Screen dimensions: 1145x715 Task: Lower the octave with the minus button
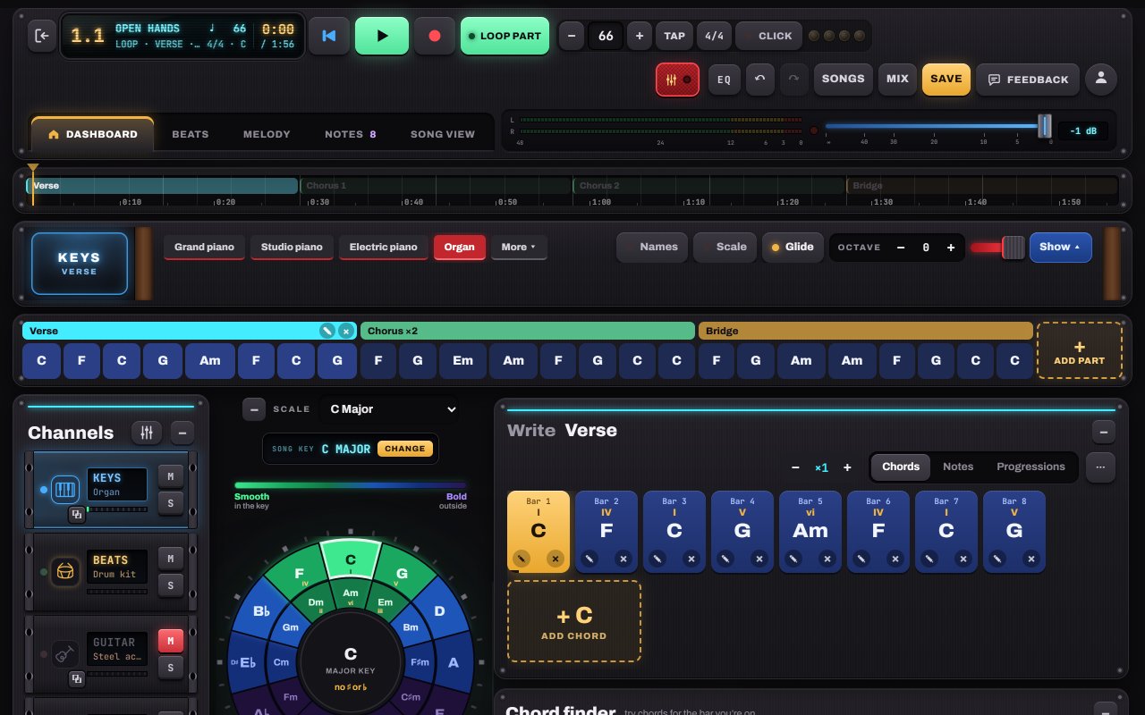click(901, 248)
